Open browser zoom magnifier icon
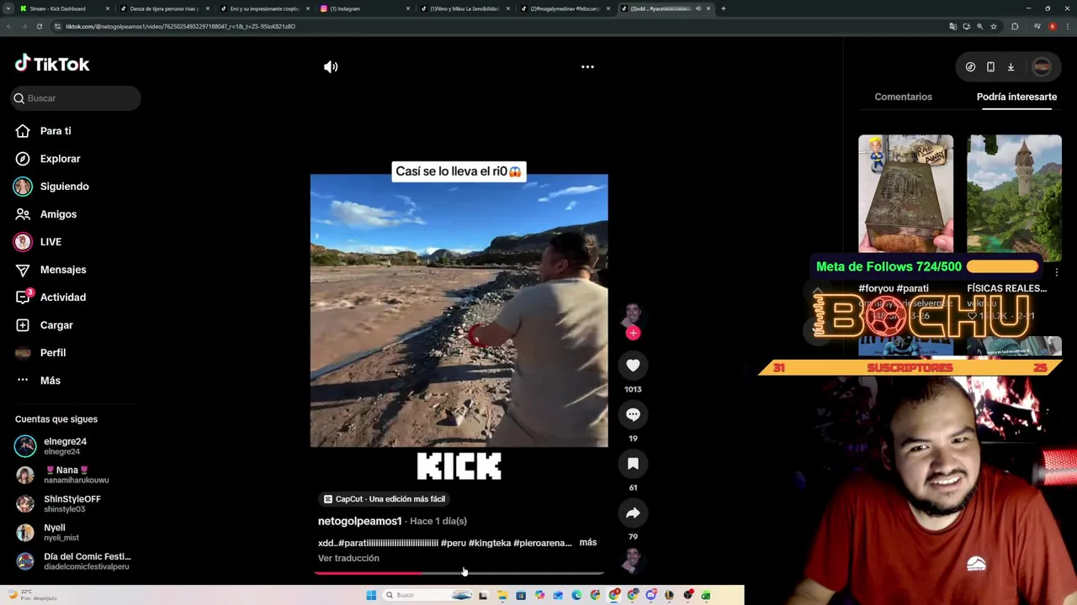The width and height of the screenshot is (1077, 605). [979, 27]
